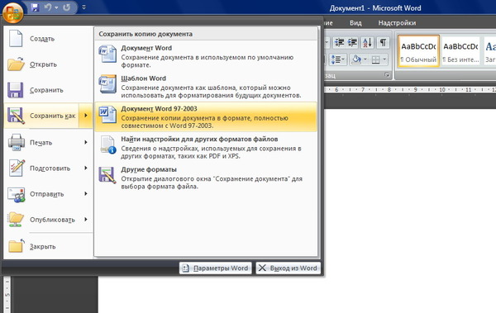Click the Параметры Word button

(216, 268)
